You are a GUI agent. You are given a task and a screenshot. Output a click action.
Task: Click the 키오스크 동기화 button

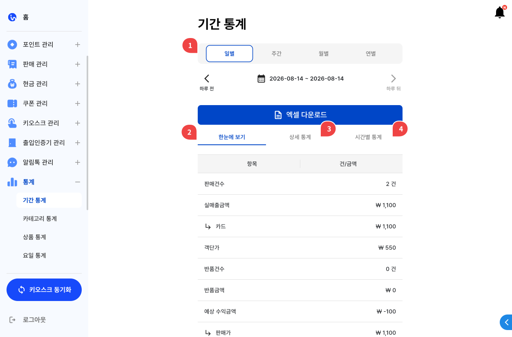click(44, 290)
